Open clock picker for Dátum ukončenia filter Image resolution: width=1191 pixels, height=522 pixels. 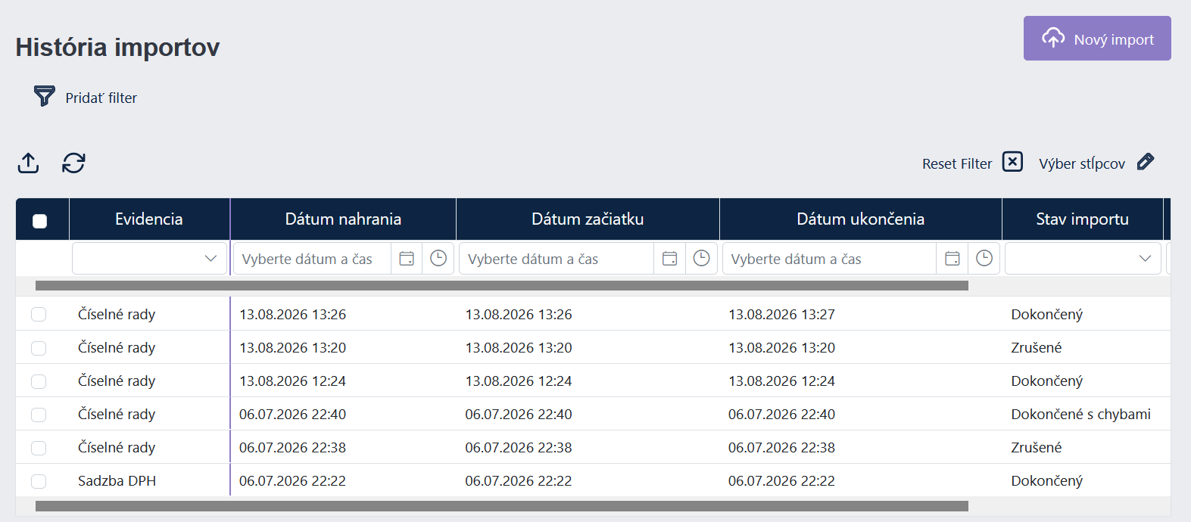click(984, 259)
